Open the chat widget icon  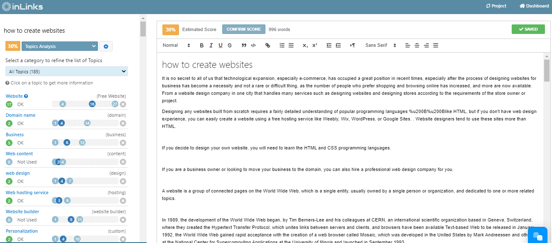[x=537, y=236]
